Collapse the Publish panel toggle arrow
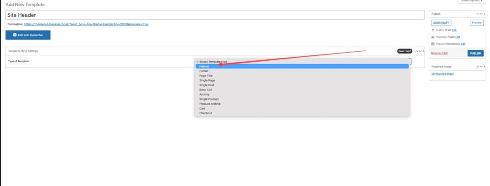490x186 pixels. pyautogui.click(x=485, y=14)
